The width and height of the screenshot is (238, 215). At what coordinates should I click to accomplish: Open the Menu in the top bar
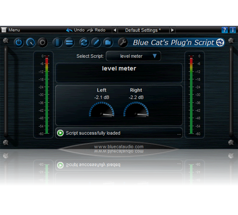pos(11,30)
